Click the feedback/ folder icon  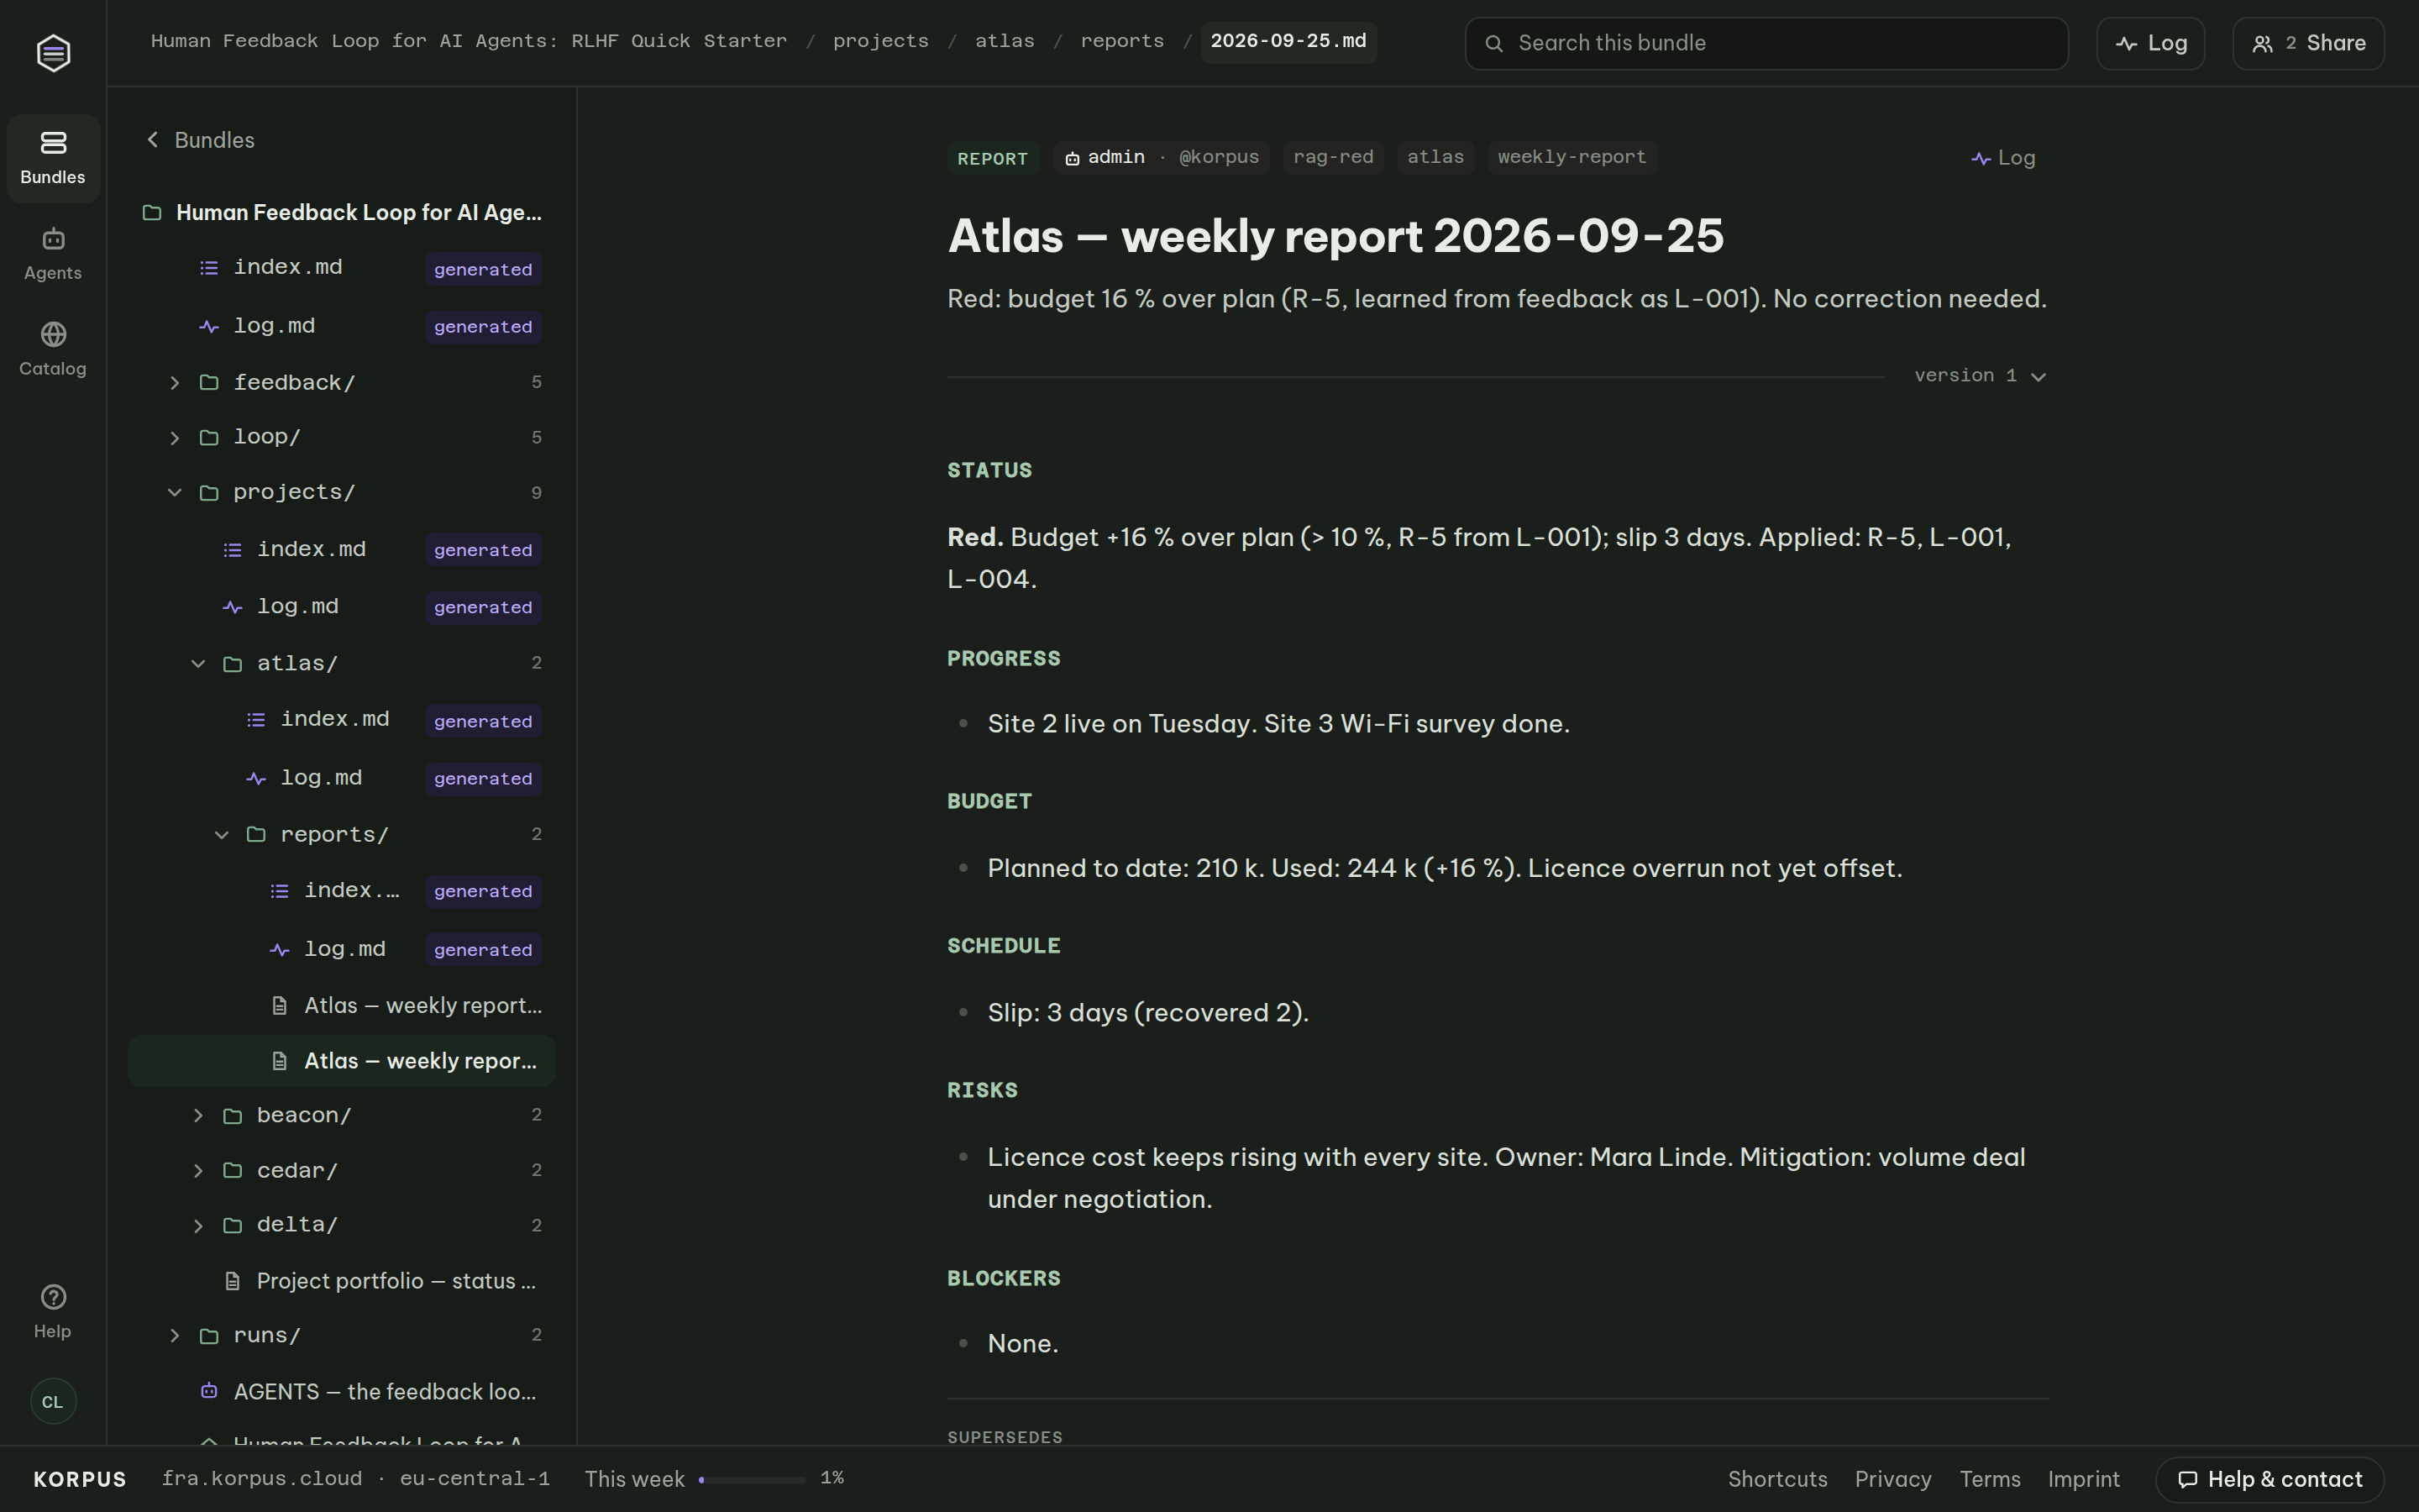[209, 383]
